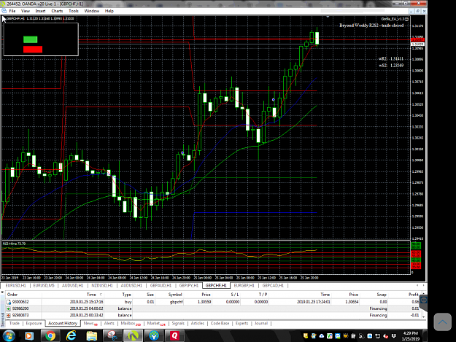Open the Tools menu
The height and width of the screenshot is (342, 456).
pos(74,11)
